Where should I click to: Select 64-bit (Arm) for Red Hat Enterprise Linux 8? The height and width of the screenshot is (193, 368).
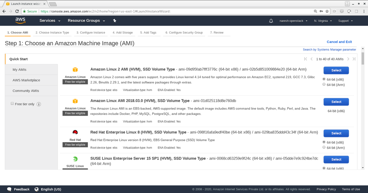(324, 147)
